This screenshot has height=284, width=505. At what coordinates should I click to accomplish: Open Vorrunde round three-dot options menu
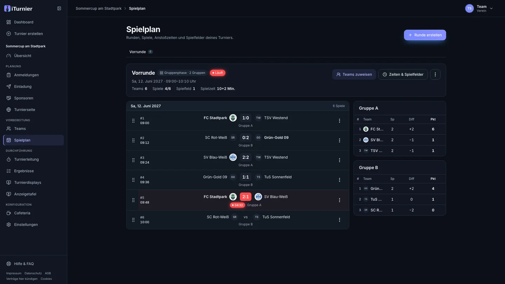[435, 74]
